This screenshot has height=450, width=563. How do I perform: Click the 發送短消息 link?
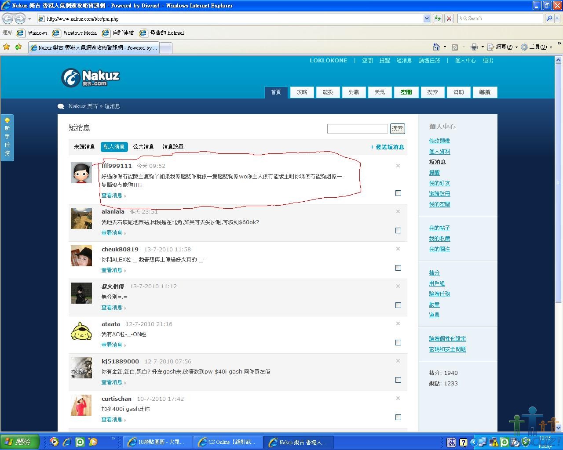(387, 147)
